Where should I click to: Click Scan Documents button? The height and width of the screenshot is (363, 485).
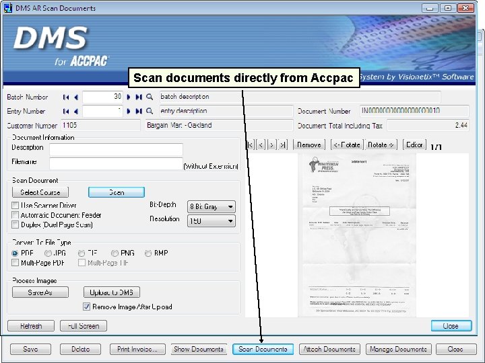263,349
